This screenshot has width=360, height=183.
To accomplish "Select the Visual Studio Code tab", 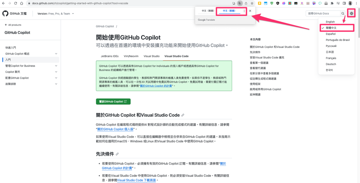I will click(176, 56).
